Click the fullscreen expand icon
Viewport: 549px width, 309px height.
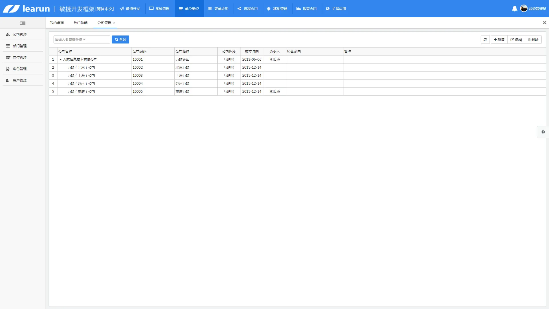[544, 23]
